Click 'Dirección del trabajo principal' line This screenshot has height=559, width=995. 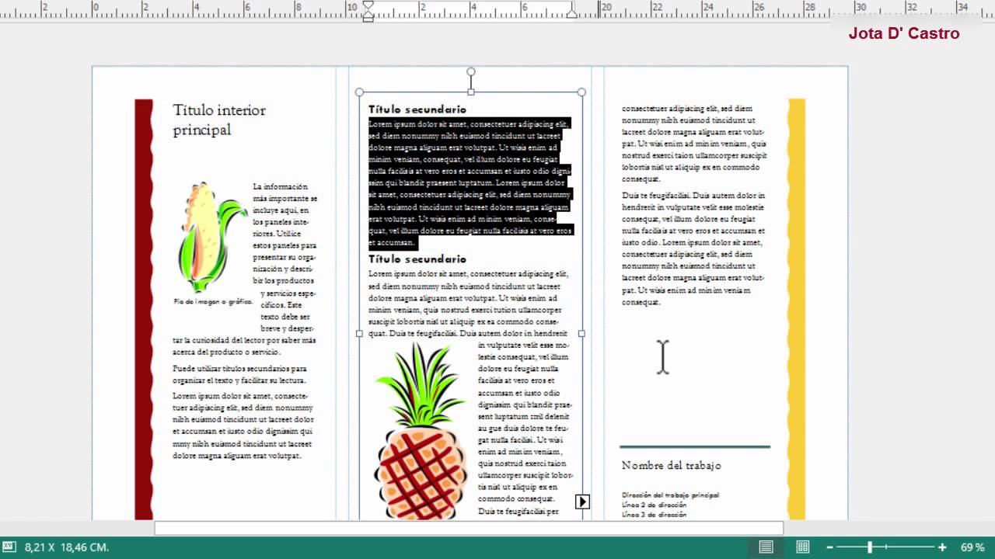point(670,495)
